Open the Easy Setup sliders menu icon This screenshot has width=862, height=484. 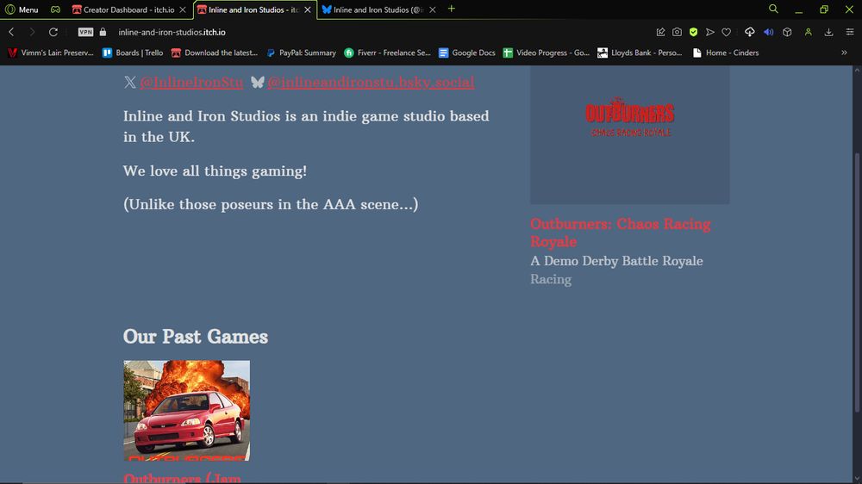pos(849,32)
